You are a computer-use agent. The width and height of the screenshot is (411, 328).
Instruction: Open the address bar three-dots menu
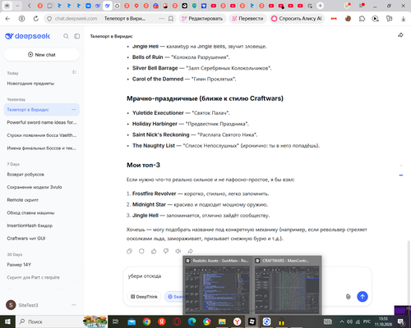click(162, 19)
